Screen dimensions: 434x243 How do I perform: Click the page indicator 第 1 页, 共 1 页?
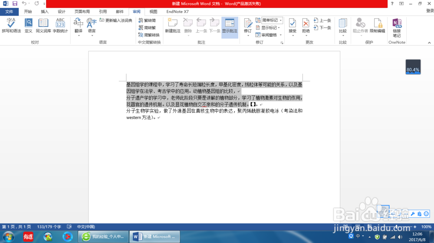(16, 227)
